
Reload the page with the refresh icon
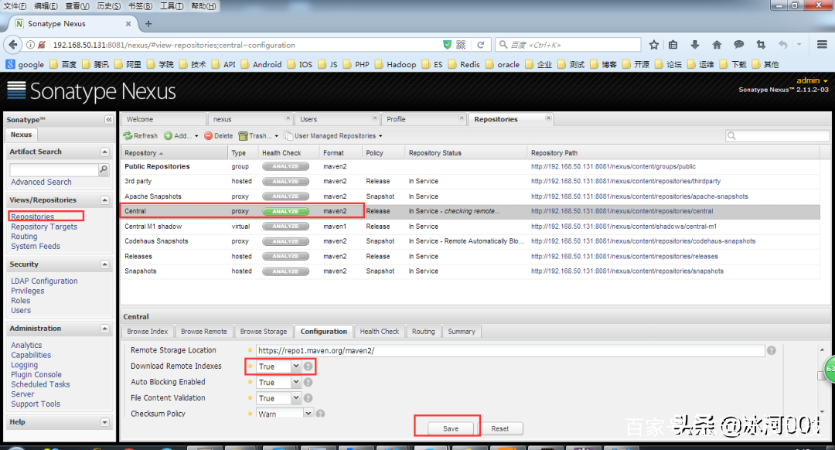click(x=480, y=45)
